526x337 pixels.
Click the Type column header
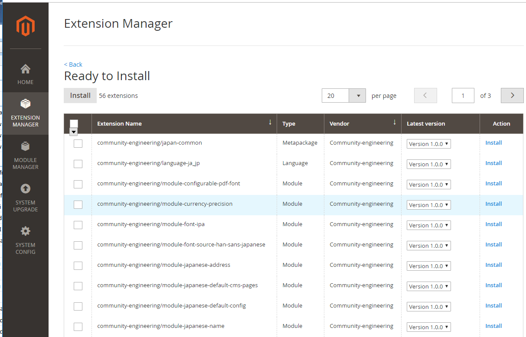(289, 124)
